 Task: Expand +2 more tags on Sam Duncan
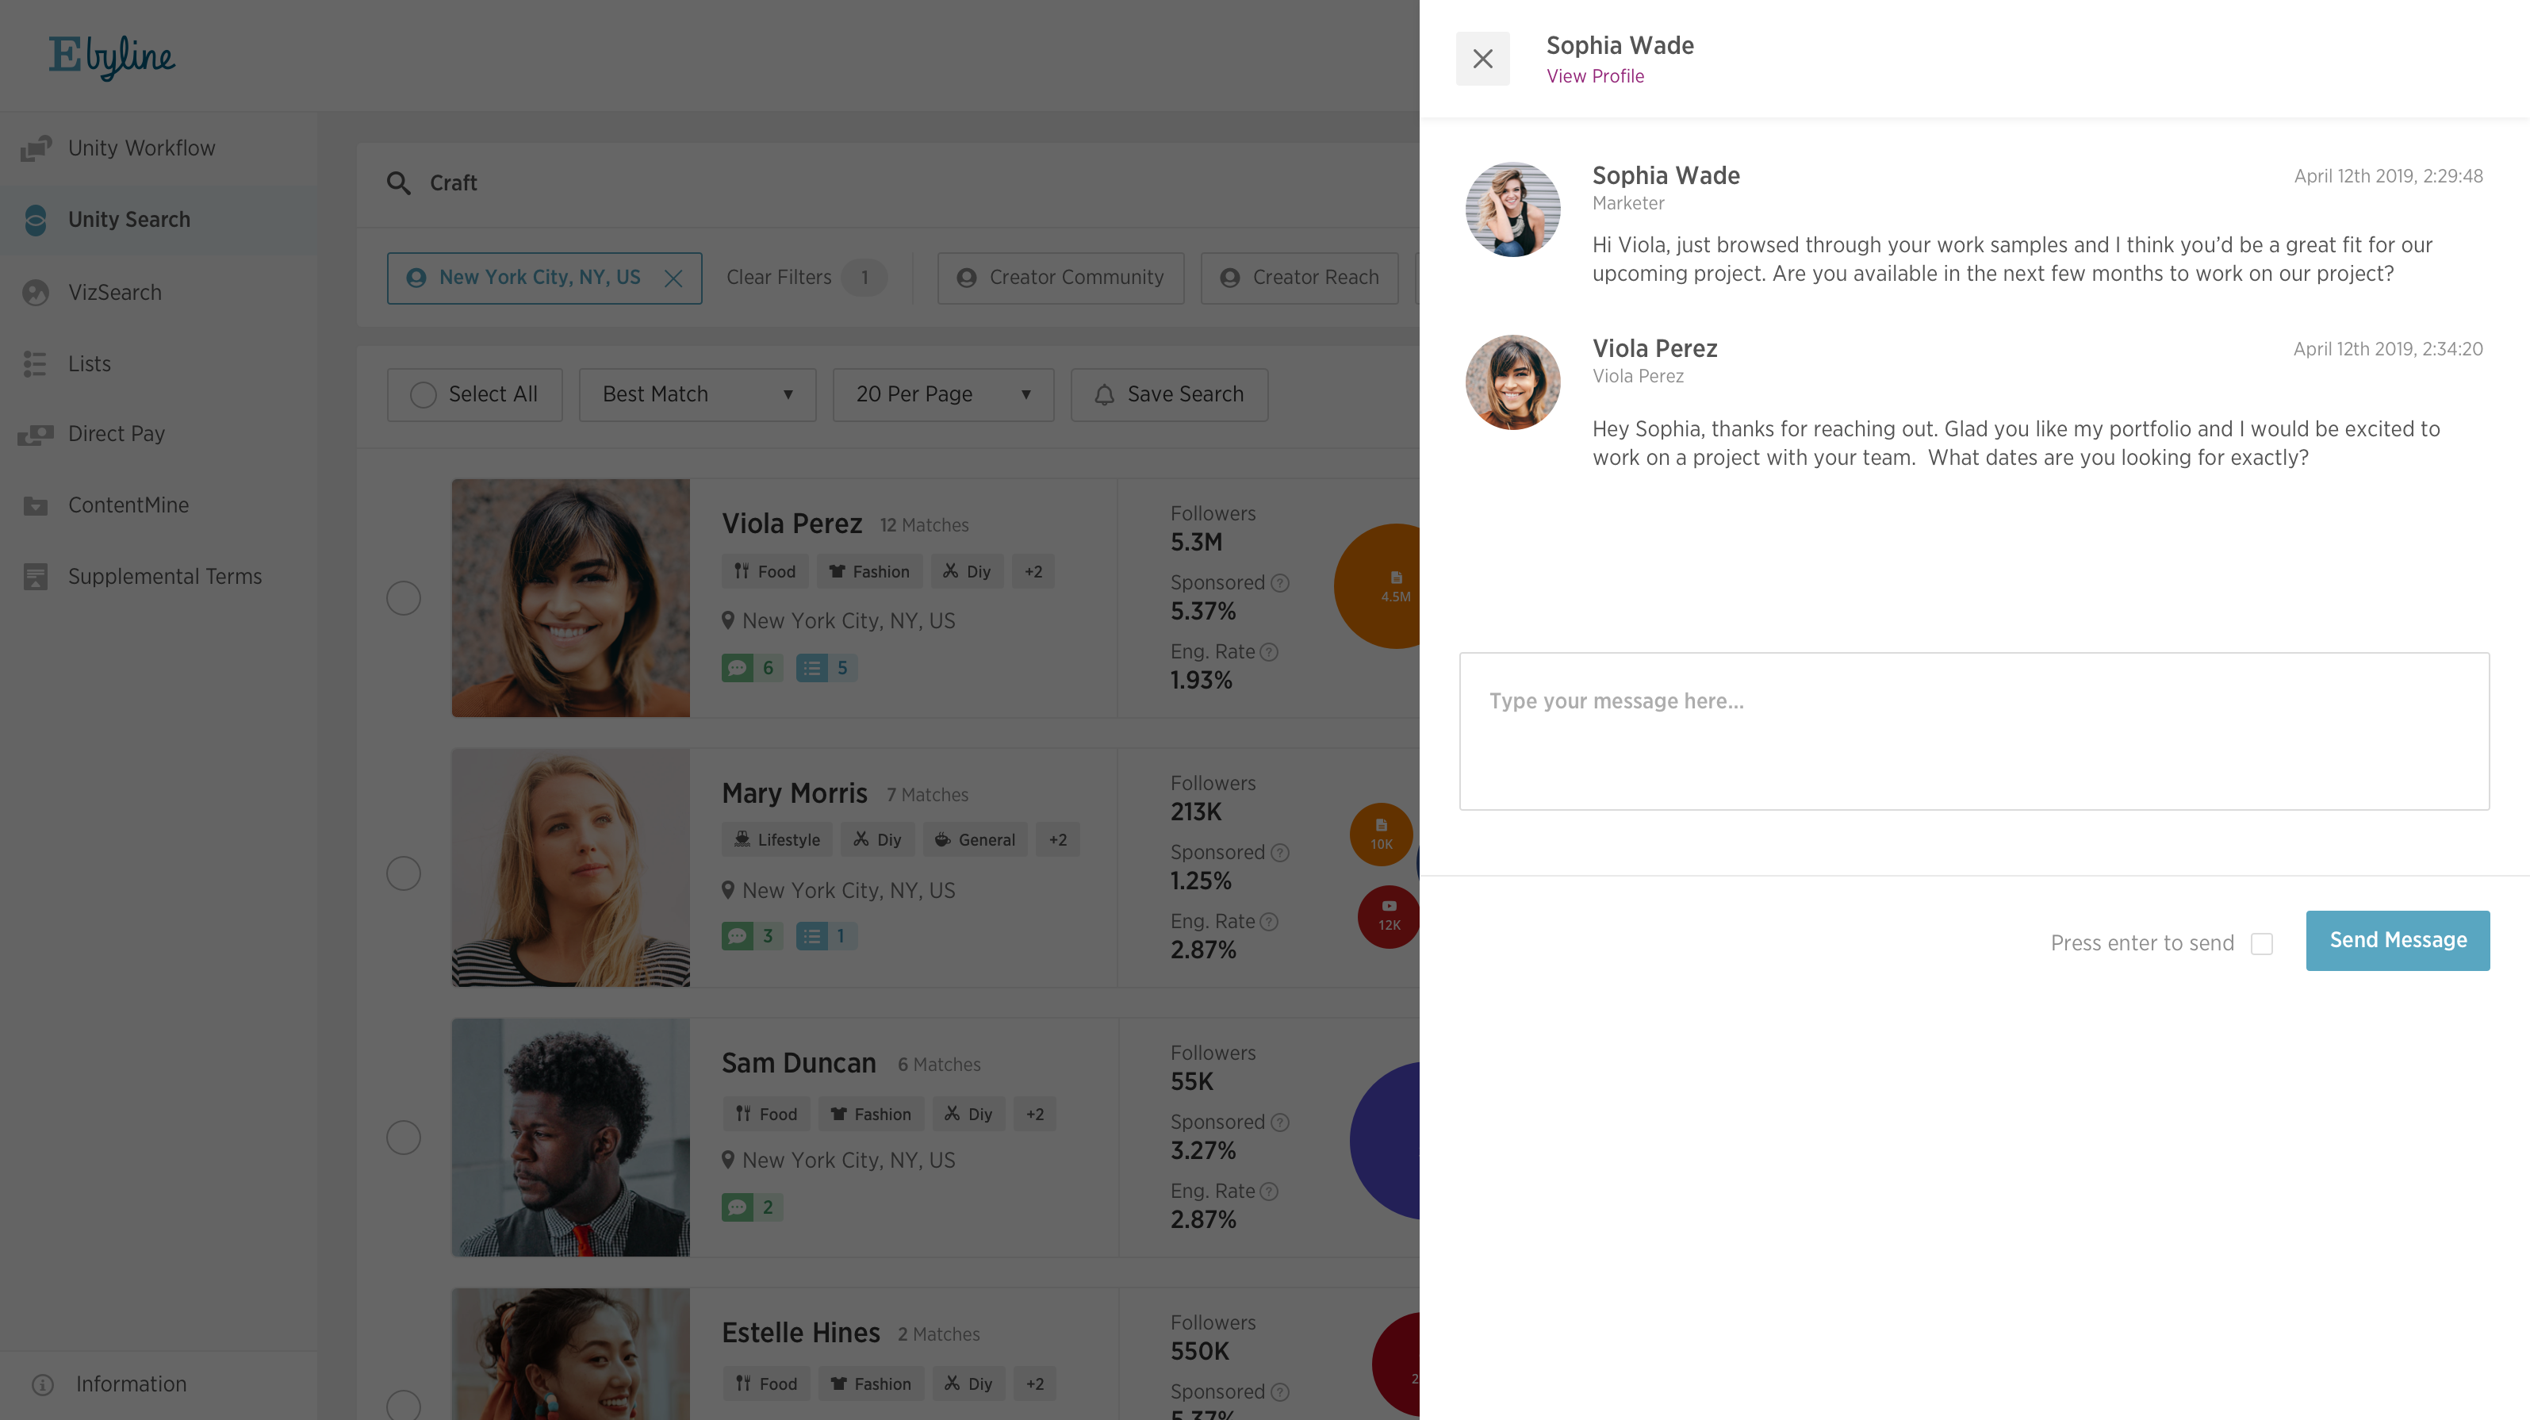point(1035,1115)
